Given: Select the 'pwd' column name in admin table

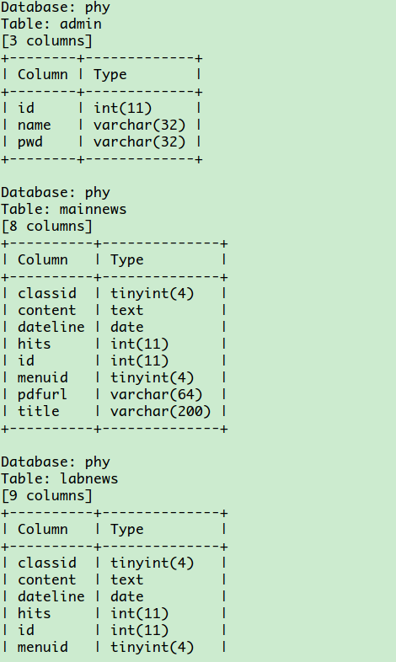Looking at the screenshot, I should tap(30, 142).
